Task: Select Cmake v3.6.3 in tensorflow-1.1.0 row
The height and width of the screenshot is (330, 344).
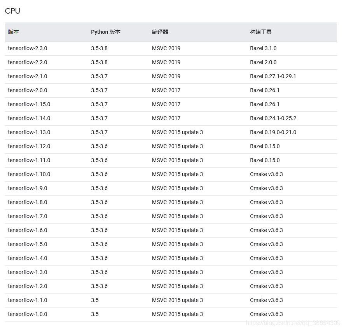Action: (x=266, y=300)
